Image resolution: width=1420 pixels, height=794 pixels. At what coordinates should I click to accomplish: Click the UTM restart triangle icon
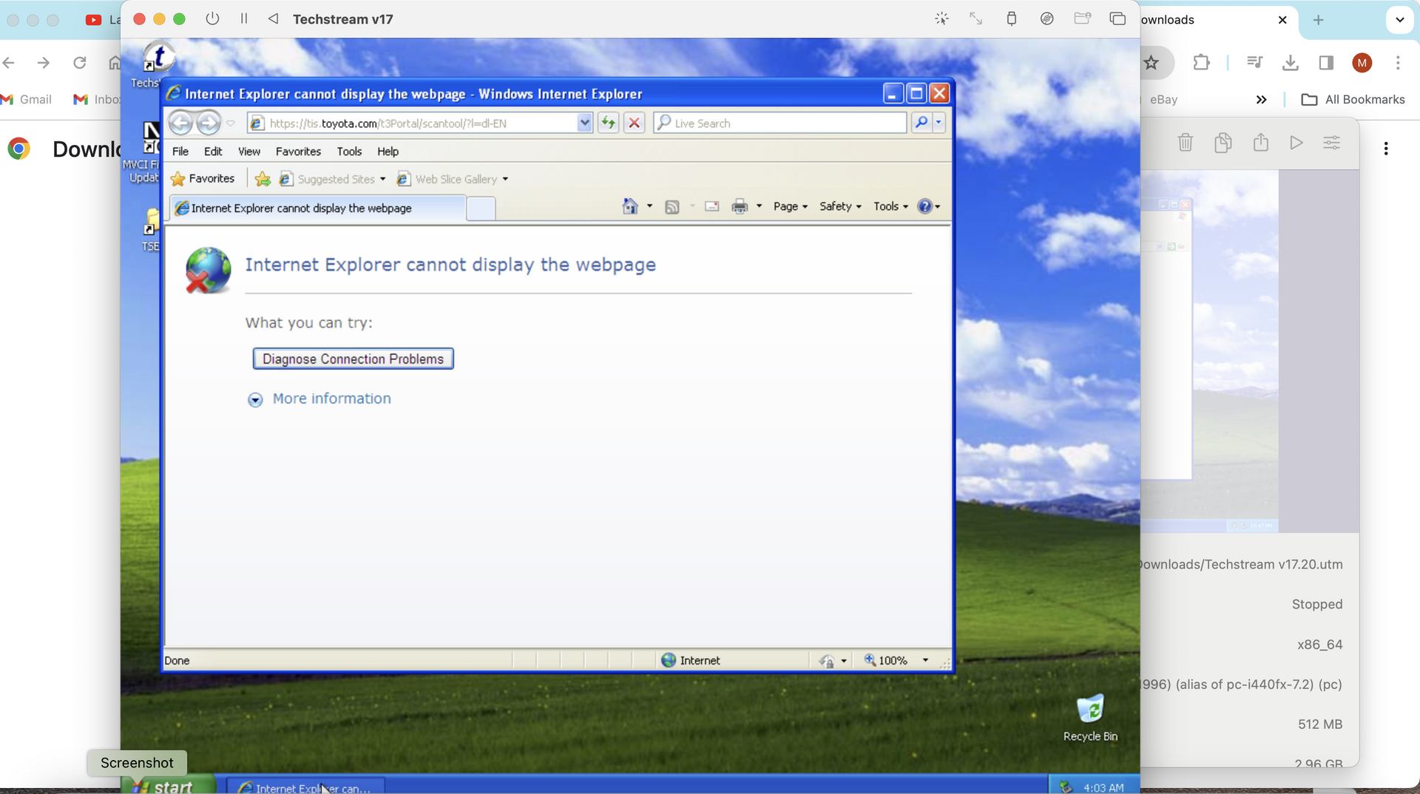click(274, 18)
